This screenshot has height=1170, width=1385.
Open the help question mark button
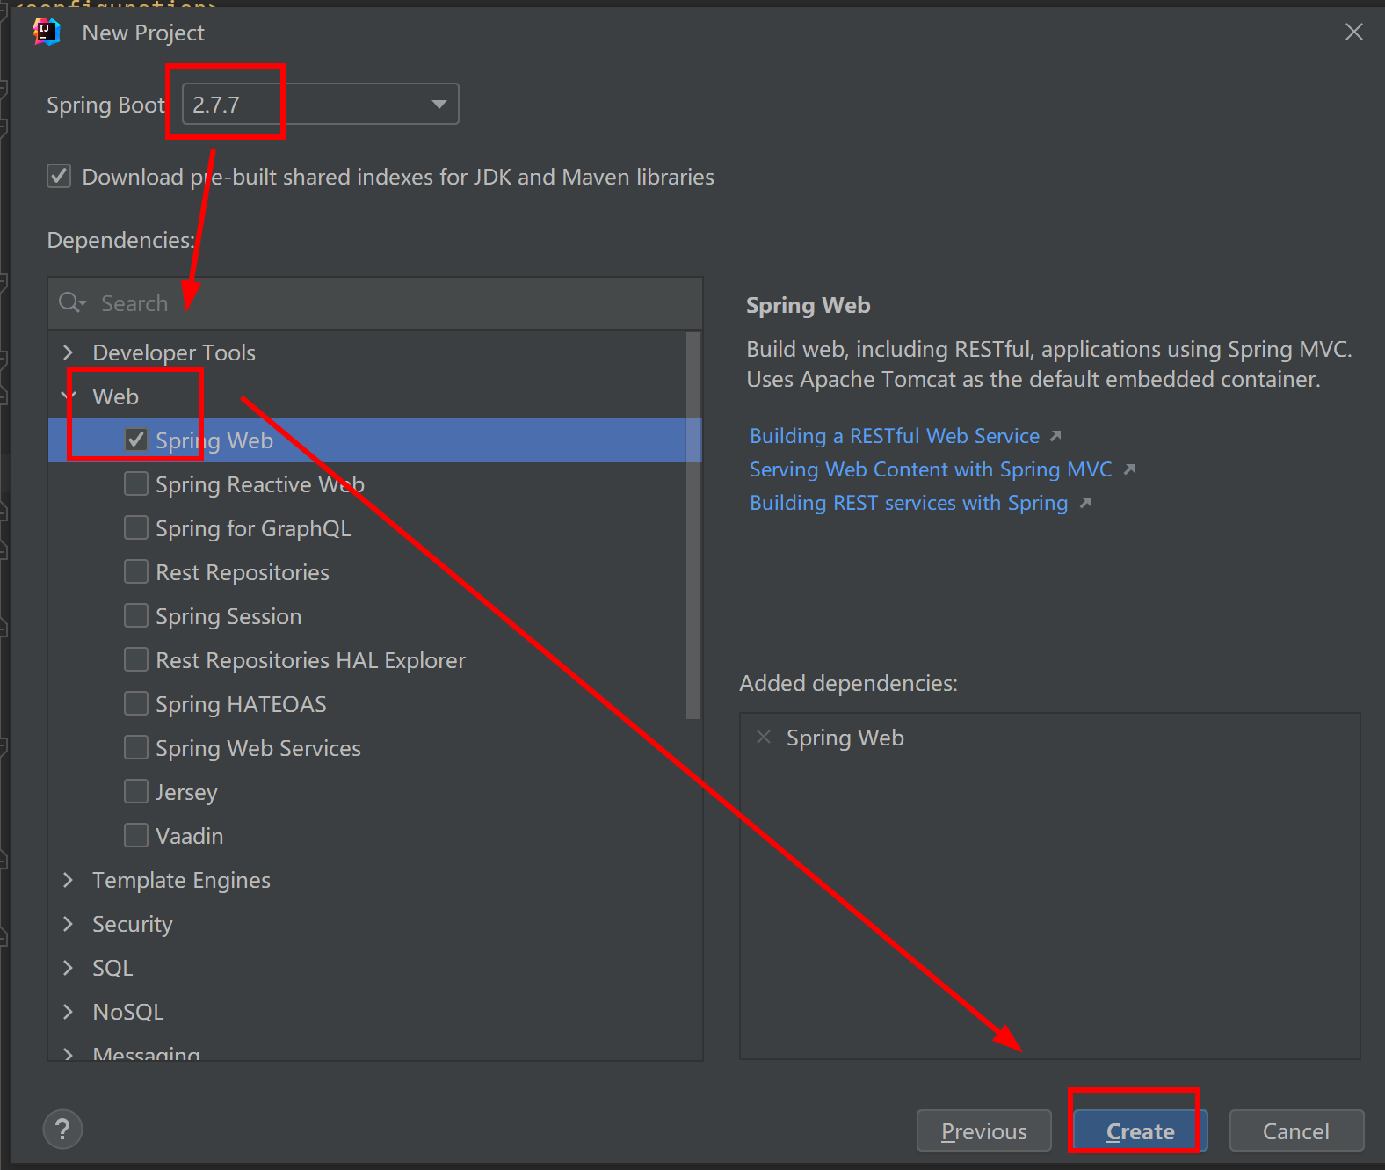point(62,1129)
